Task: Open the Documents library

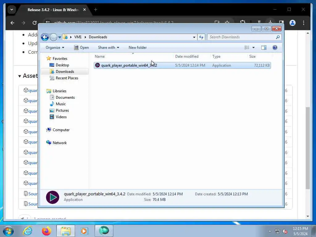Action: click(x=65, y=98)
